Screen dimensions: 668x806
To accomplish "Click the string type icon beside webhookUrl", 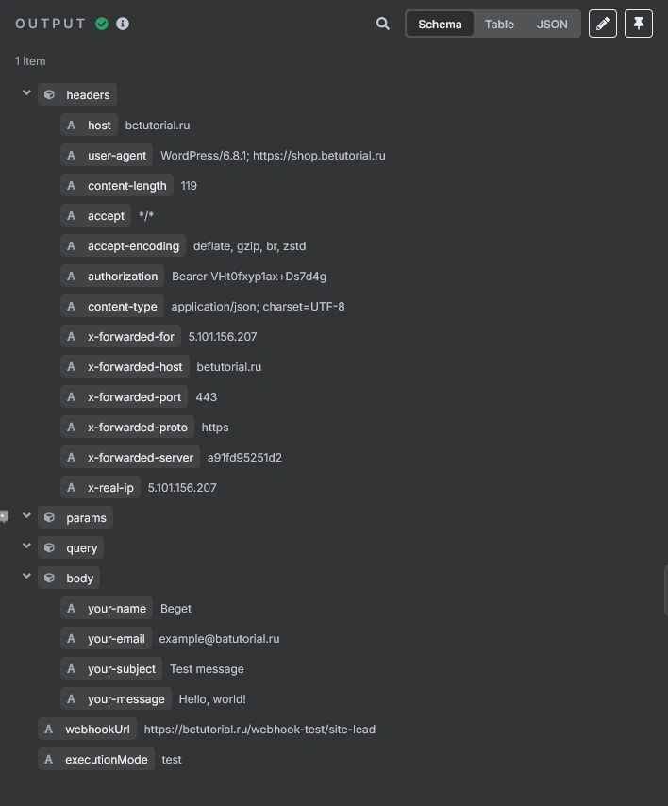I will [x=48, y=729].
